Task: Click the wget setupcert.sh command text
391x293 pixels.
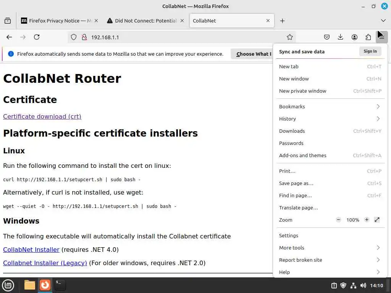Action: point(90,206)
